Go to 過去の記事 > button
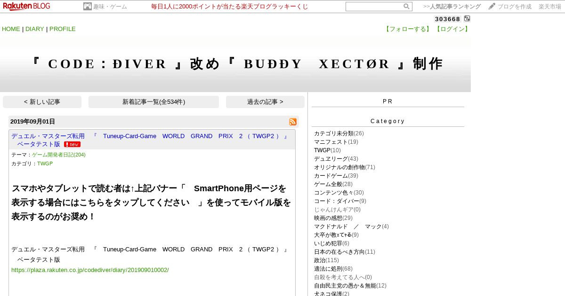The width and height of the screenshot is (565, 296). point(265,102)
